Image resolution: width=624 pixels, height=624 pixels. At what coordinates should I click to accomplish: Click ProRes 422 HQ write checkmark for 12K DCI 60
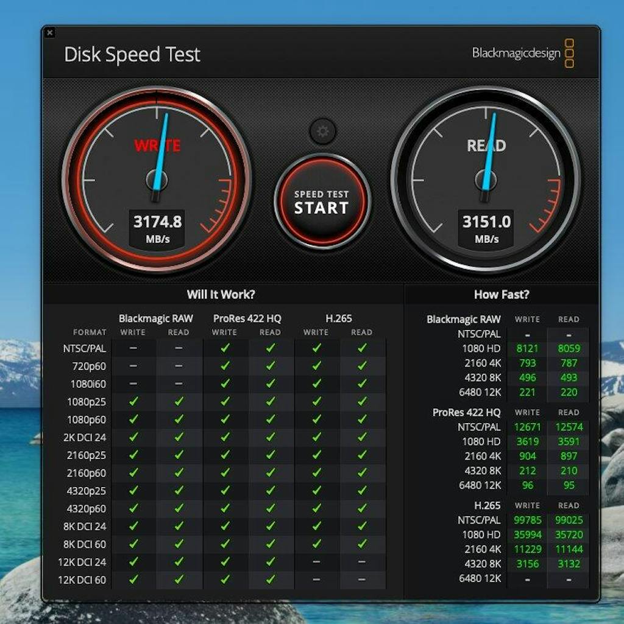click(225, 580)
